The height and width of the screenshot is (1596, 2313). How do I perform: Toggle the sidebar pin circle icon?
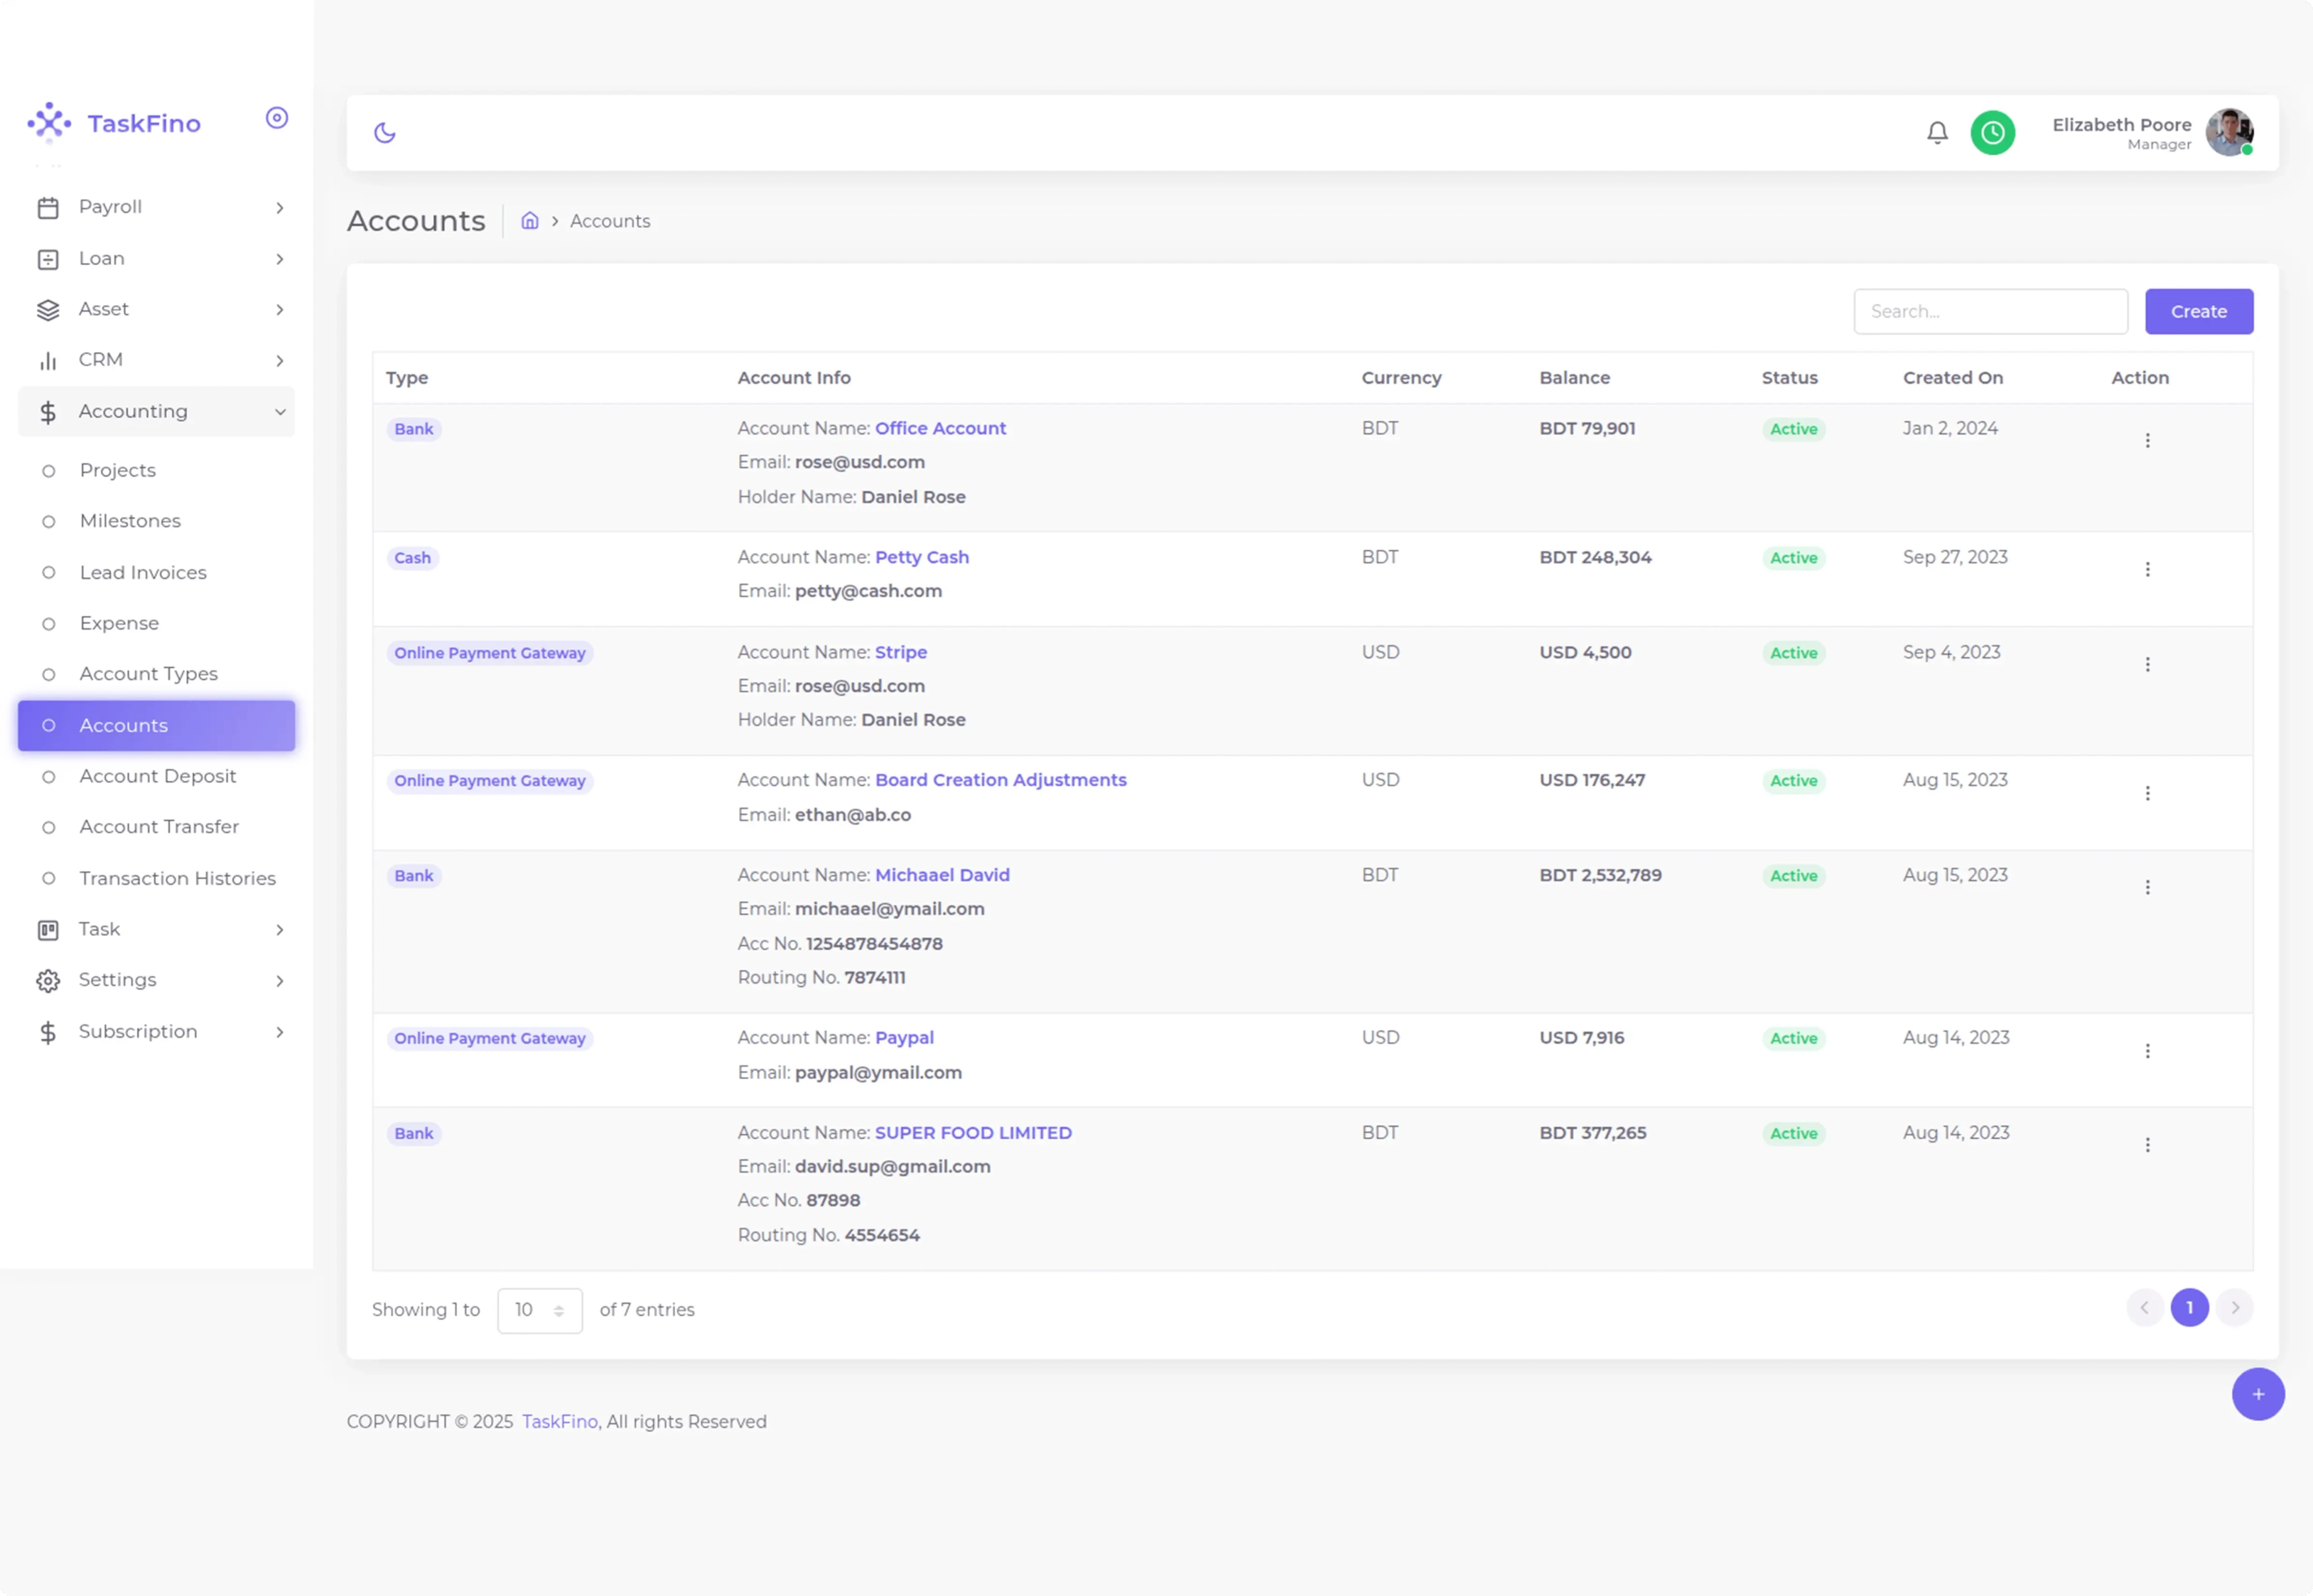277,118
